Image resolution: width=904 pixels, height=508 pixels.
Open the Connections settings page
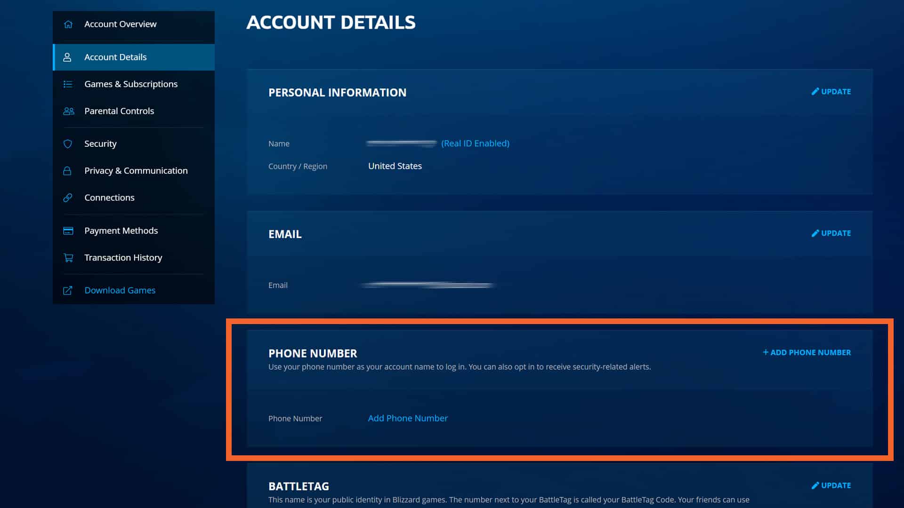tap(109, 197)
